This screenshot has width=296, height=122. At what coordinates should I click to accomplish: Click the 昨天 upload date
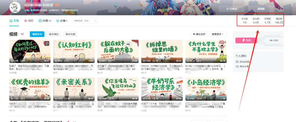click(x=55, y=72)
